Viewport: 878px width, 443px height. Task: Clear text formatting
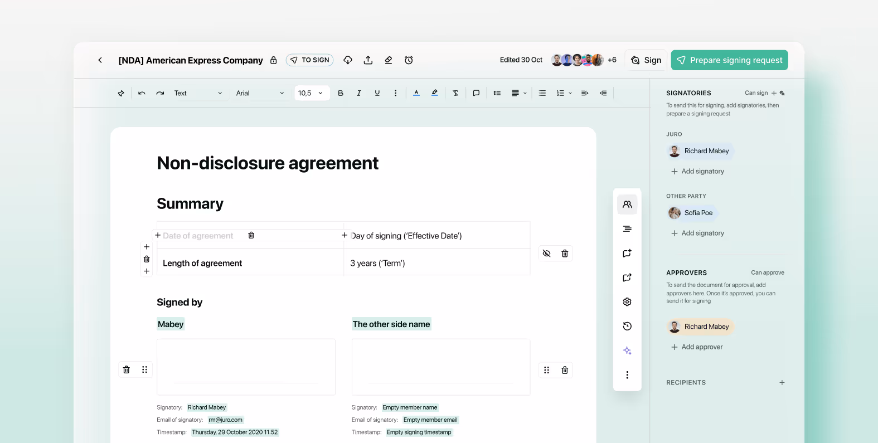point(455,93)
